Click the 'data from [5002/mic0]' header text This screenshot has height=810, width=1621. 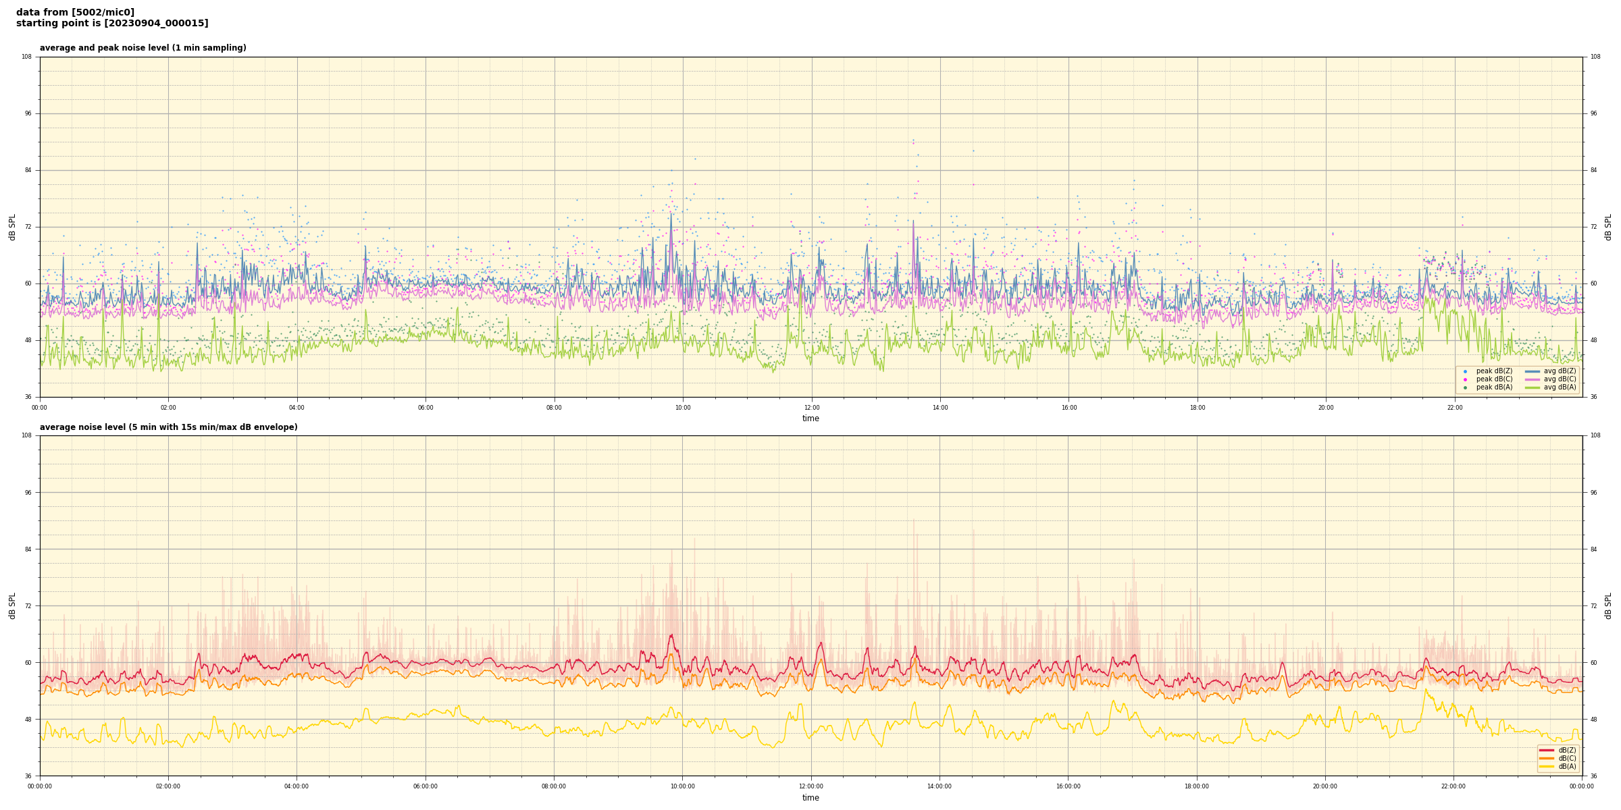click(x=75, y=13)
